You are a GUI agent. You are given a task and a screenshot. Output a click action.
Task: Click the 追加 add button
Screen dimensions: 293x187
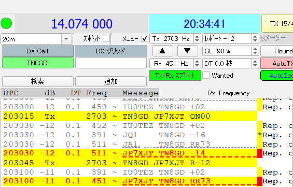(x=111, y=81)
